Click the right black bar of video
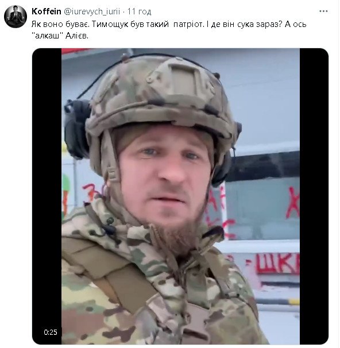The image size is (340, 348). [x=314, y=196]
